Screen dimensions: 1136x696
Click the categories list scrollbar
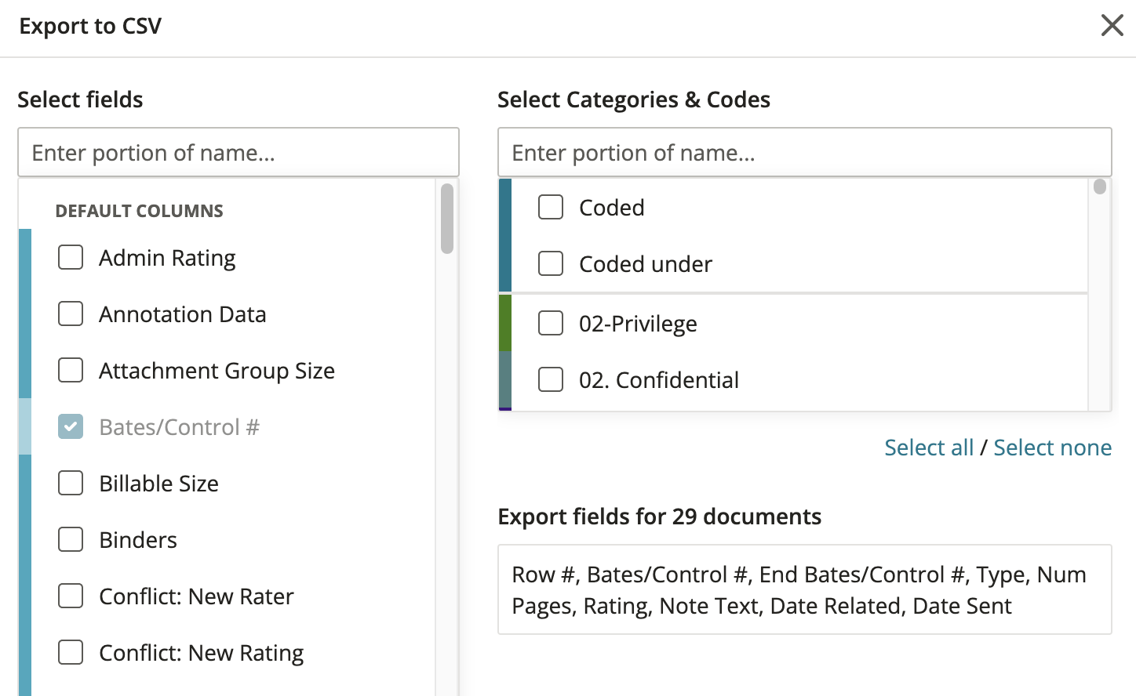click(x=1100, y=186)
